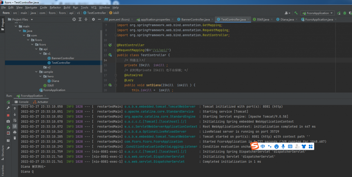Toggle the Structure tool window button
The height and width of the screenshot is (177, 352).
tap(2, 153)
